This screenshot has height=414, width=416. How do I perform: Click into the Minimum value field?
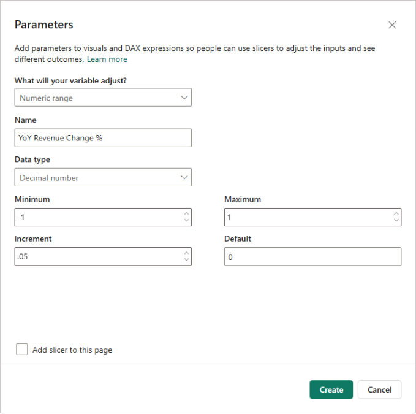(x=95, y=217)
